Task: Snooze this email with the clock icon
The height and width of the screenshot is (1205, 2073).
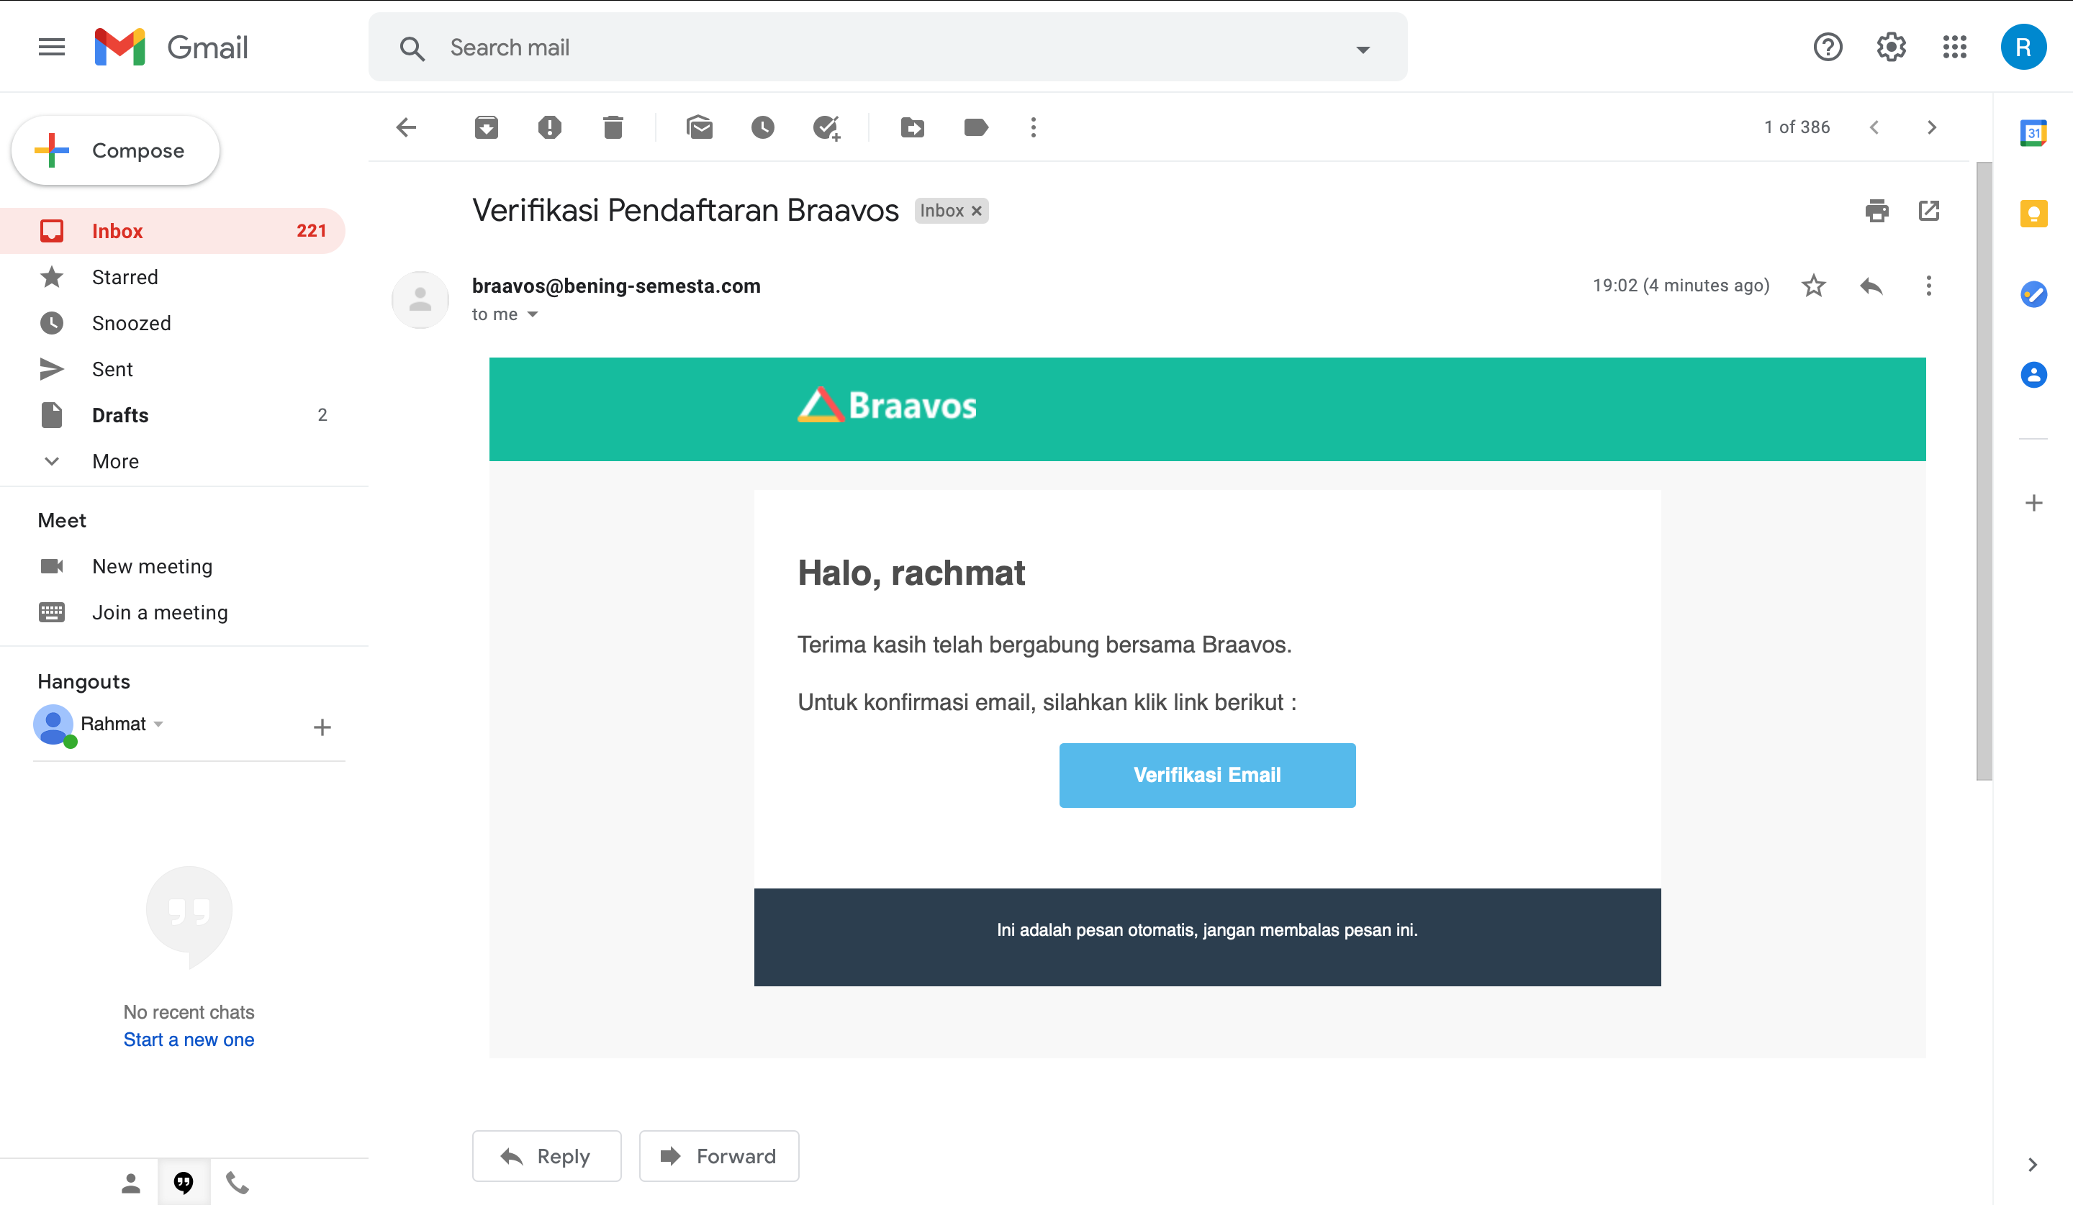Action: tap(762, 127)
